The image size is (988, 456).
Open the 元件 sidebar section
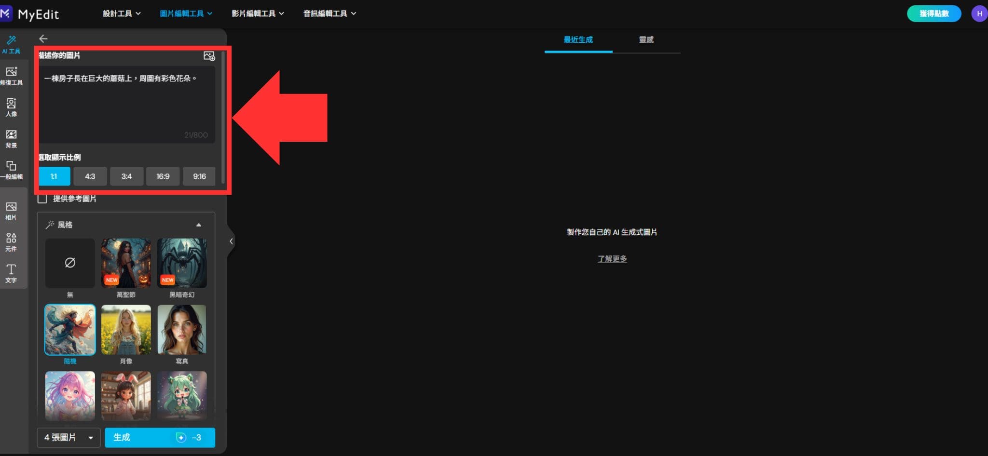(11, 242)
